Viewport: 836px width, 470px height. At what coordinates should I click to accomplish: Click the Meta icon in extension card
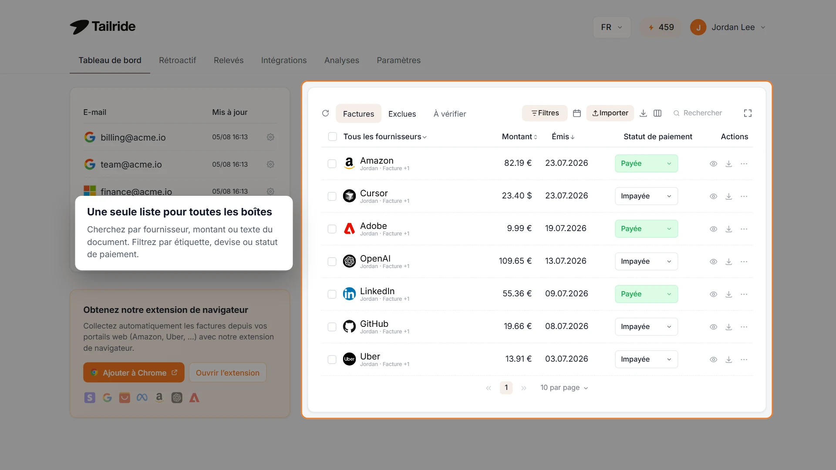(142, 397)
